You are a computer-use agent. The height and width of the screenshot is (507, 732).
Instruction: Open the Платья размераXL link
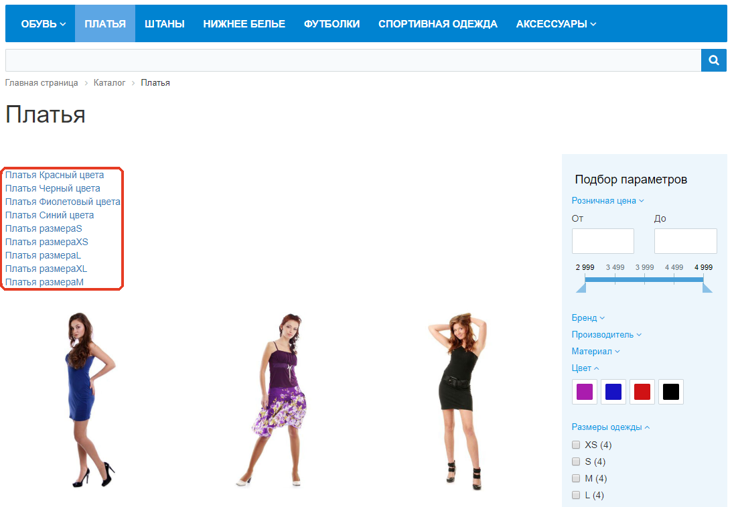[x=46, y=269]
